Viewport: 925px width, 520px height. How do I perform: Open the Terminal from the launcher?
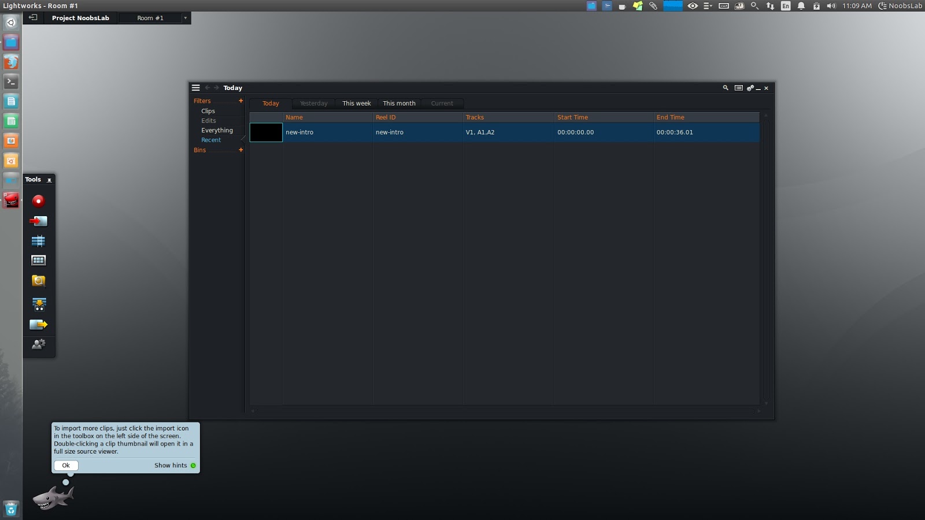[x=11, y=82]
